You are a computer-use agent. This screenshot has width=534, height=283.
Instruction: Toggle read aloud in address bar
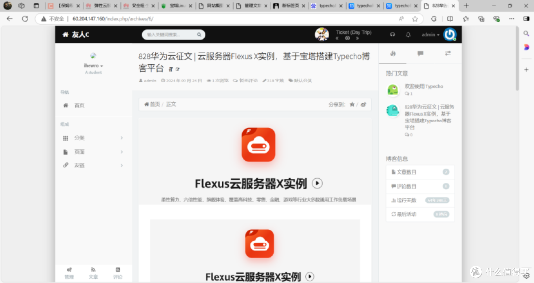(401, 19)
